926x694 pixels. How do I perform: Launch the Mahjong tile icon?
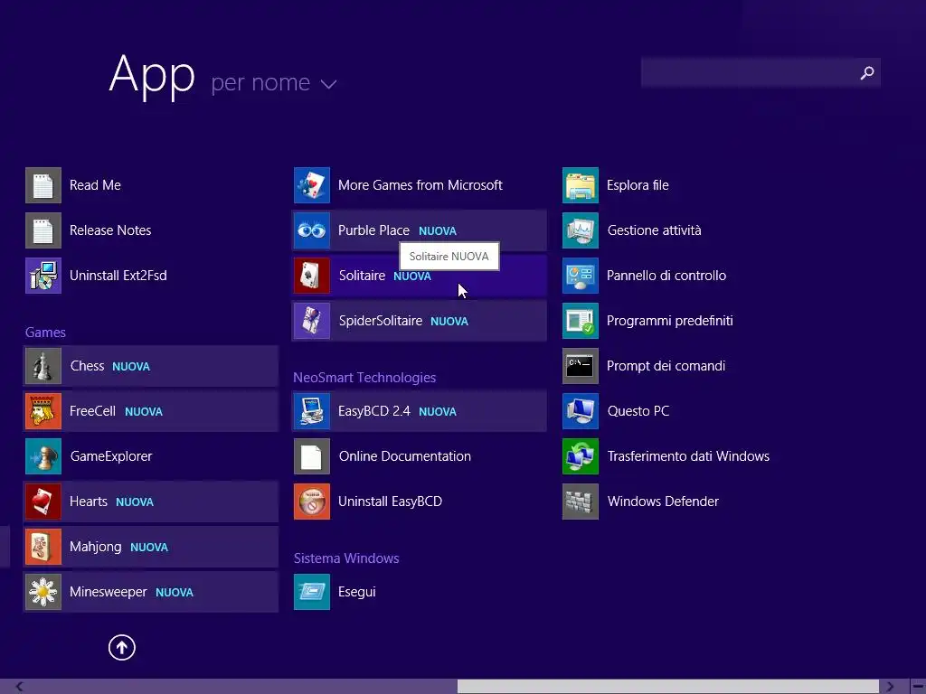(x=43, y=547)
